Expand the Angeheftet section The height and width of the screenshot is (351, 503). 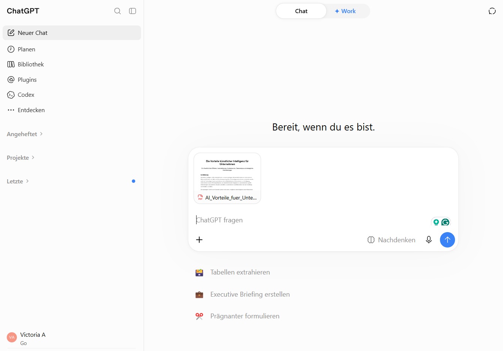tap(25, 134)
